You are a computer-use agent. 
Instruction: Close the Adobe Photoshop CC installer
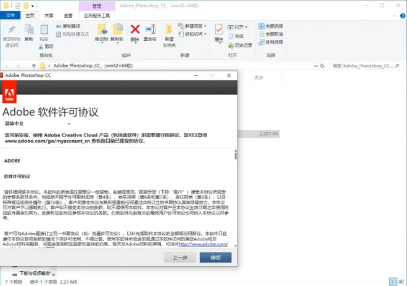(x=229, y=75)
